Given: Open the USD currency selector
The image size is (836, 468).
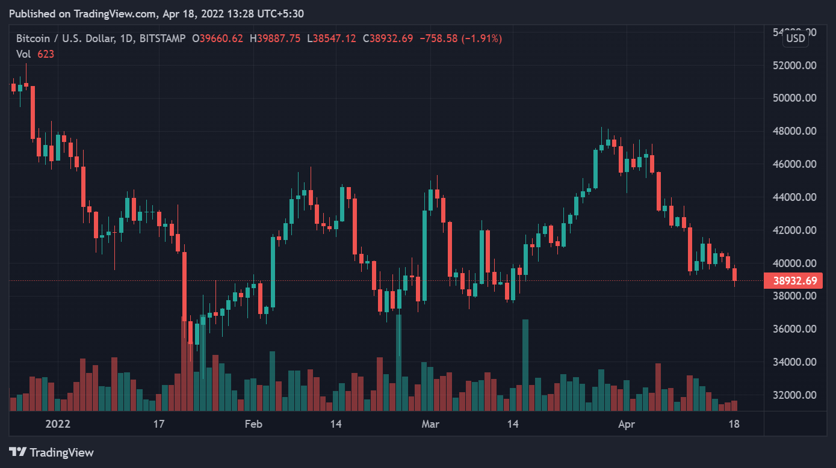Looking at the screenshot, I should coord(796,38).
